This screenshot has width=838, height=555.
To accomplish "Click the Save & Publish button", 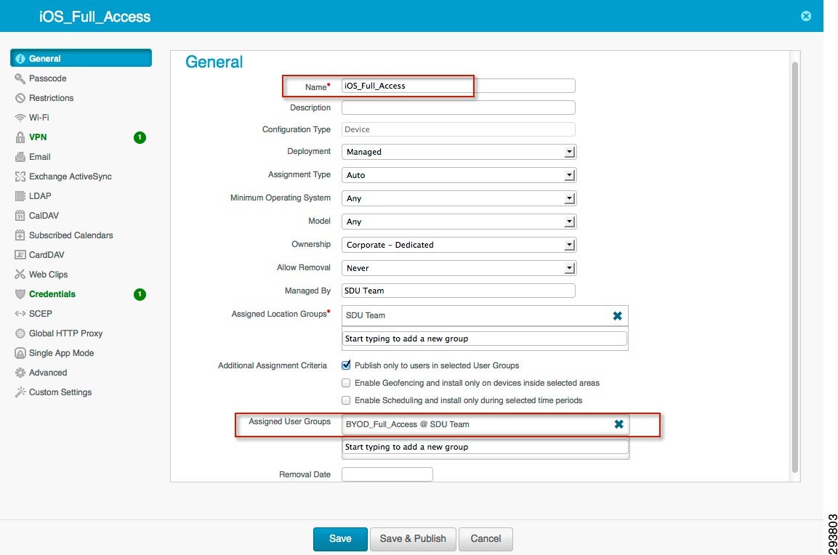I will tap(413, 539).
